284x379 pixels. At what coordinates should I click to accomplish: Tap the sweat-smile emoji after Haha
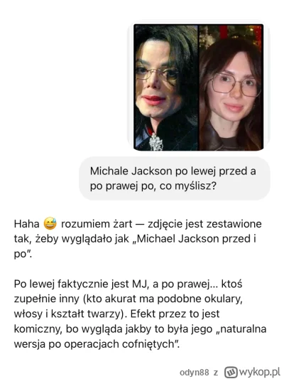click(50, 223)
